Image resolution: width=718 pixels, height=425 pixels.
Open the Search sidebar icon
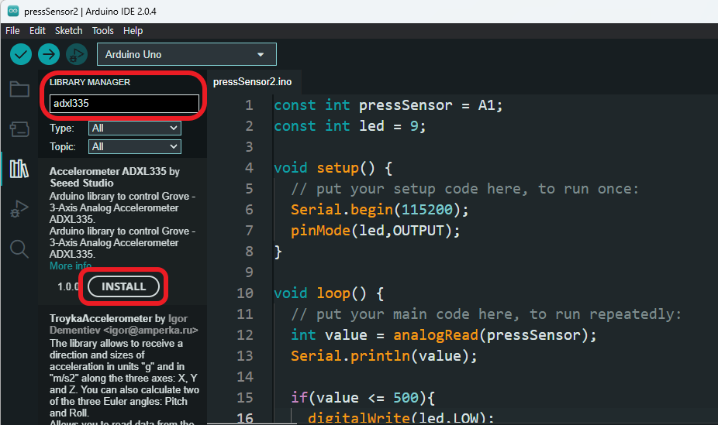(19, 249)
